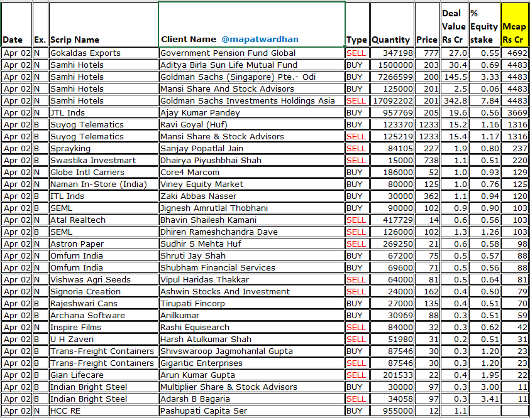Click U H Zaveri cell
530x418 pixels.
coord(104,339)
